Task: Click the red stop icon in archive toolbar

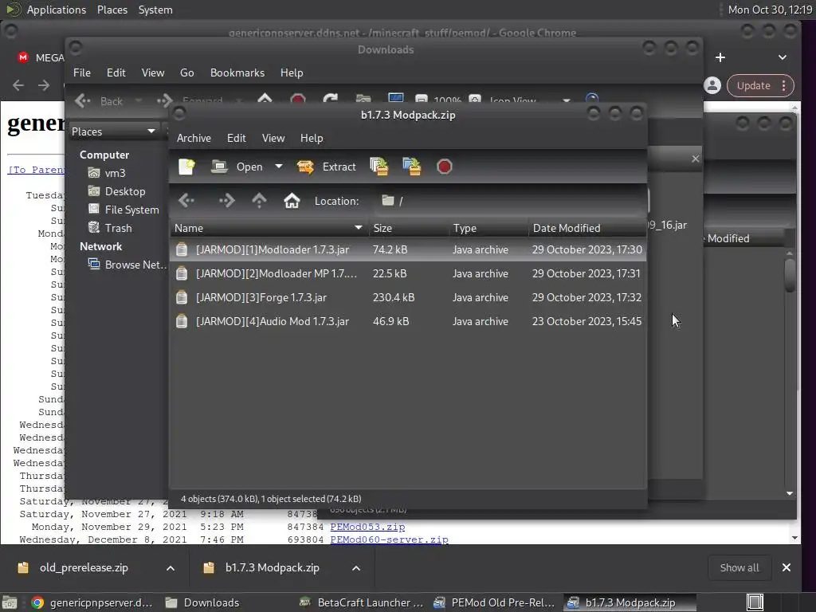Action: (x=445, y=167)
